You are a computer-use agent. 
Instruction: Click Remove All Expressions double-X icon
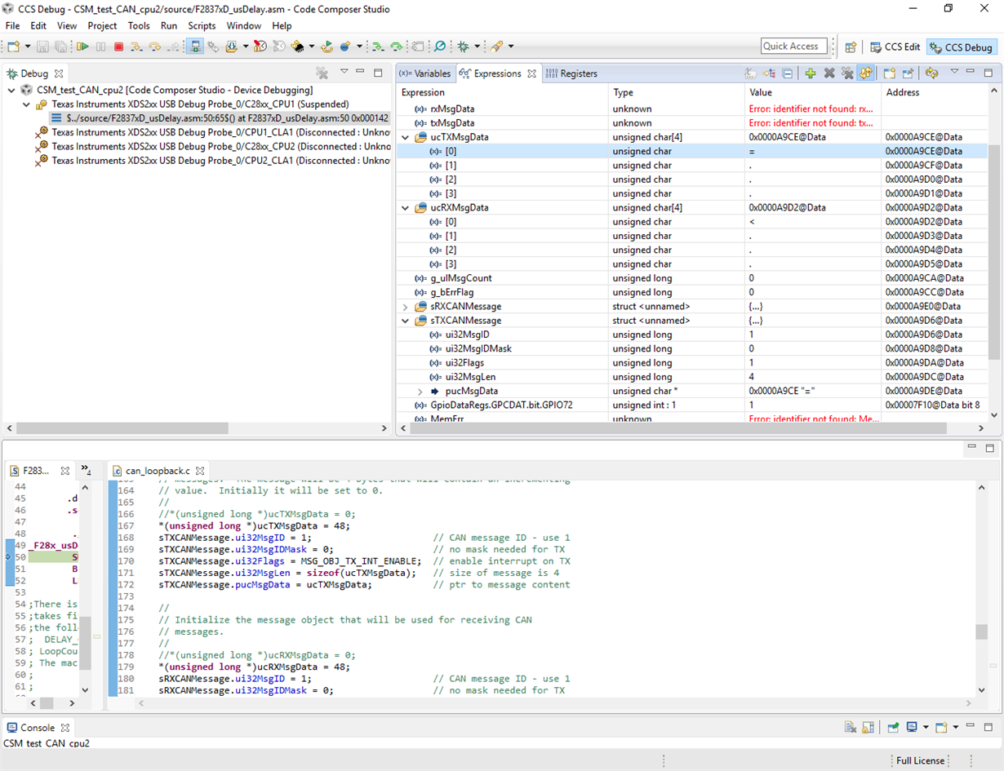tap(847, 73)
